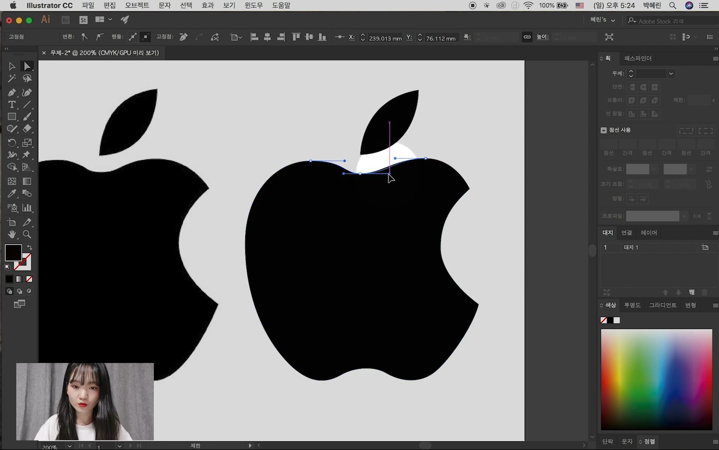
Task: Select the Zoom tool
Action: (x=27, y=234)
